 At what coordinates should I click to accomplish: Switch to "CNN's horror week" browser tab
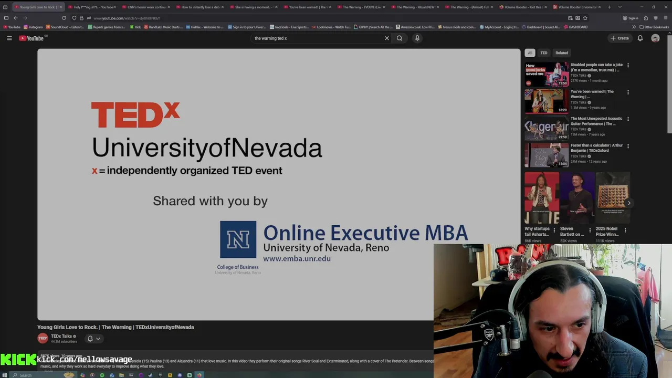(146, 7)
